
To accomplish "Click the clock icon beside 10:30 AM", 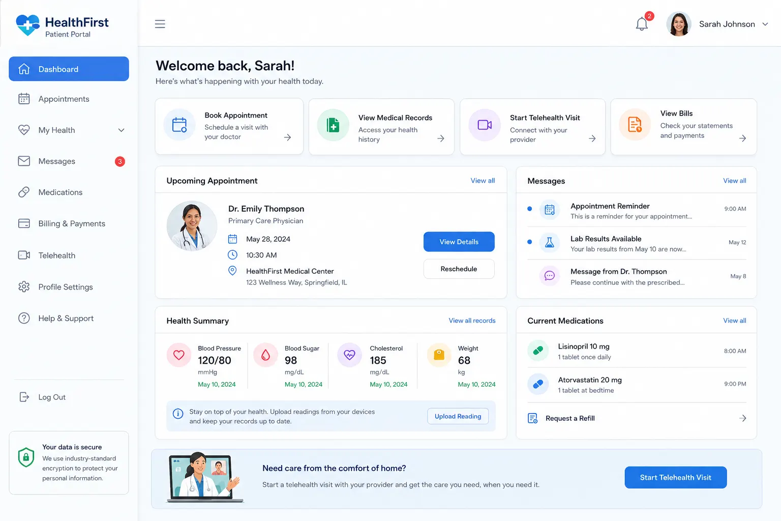I will click(232, 255).
